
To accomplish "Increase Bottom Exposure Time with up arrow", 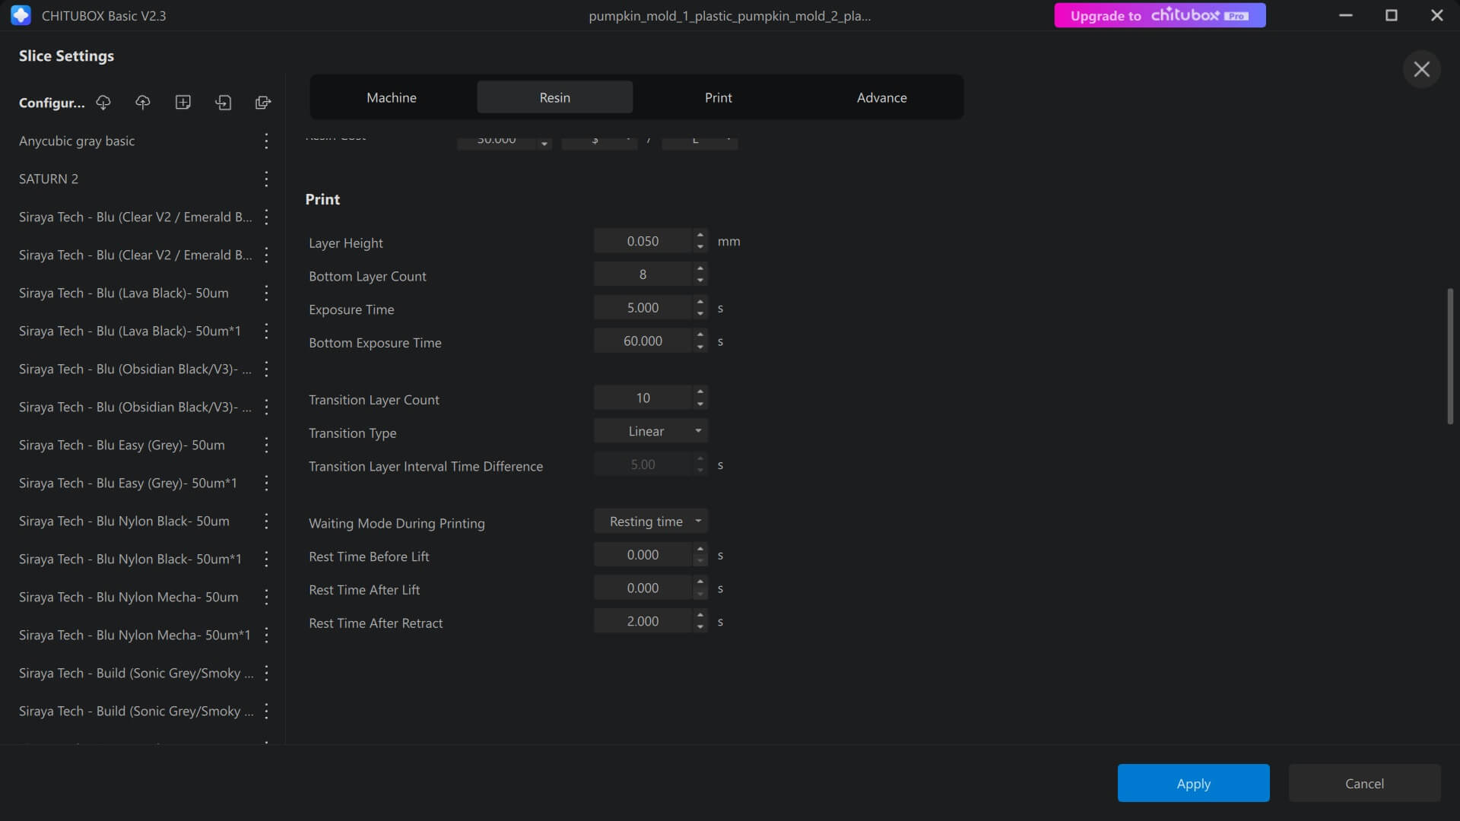I will click(x=700, y=335).
